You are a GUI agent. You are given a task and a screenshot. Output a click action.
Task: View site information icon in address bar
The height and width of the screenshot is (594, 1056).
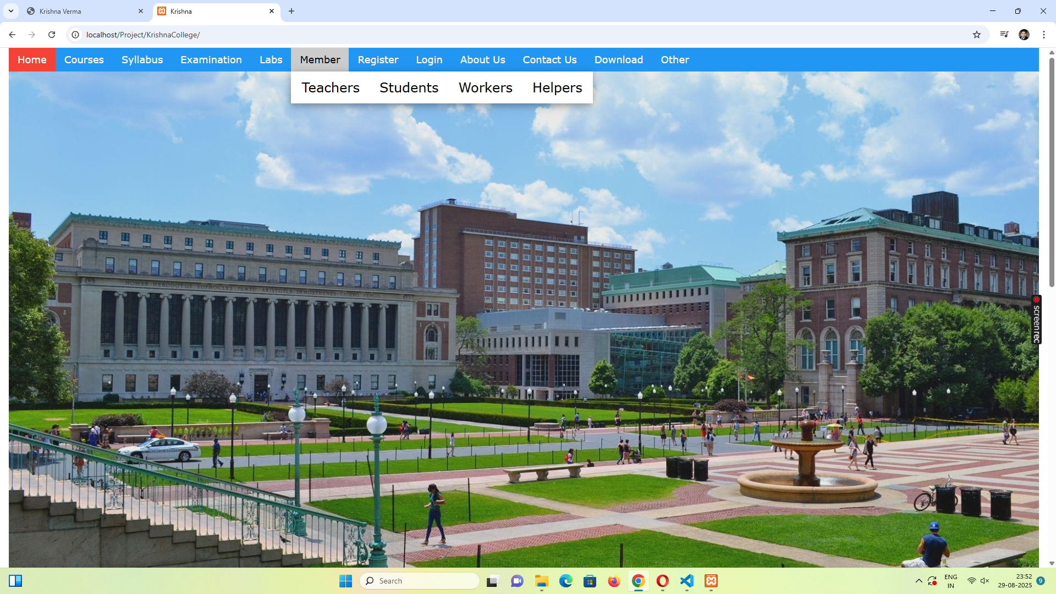[75, 35]
